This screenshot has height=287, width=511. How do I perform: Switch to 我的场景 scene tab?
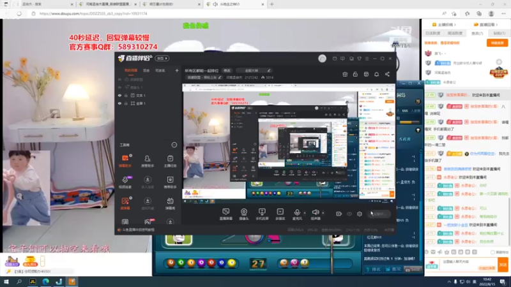point(131,70)
